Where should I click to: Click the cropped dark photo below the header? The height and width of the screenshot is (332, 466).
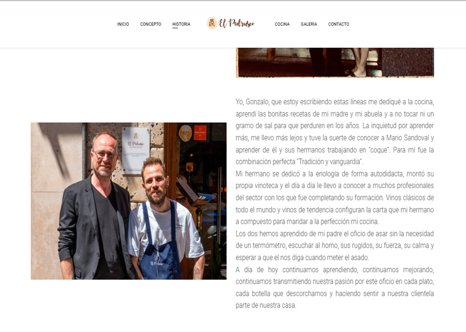(334, 62)
